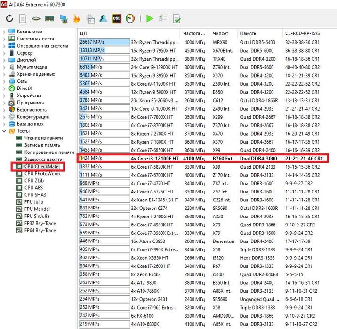The height and width of the screenshot is (329, 337).
Task: Select FPU SinJulia benchmark
Action: click(x=37, y=216)
